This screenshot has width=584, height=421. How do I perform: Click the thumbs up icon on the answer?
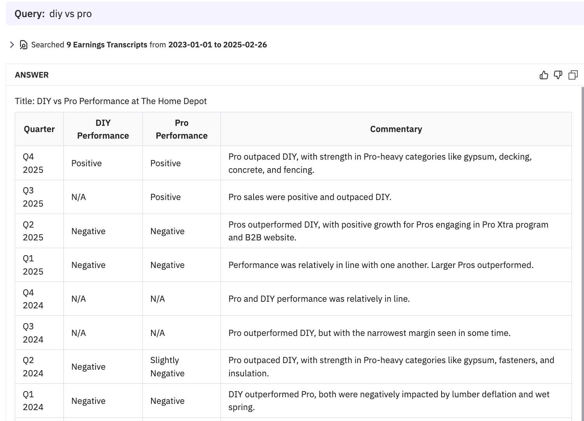544,75
